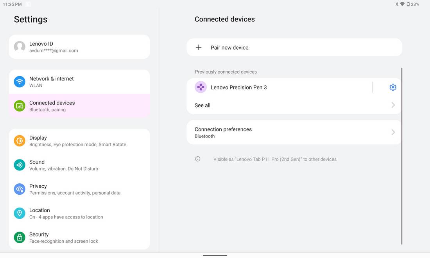This screenshot has width=430, height=258.
Task: Tap the Network & internet Wi-Fi icon
Action: click(20, 82)
